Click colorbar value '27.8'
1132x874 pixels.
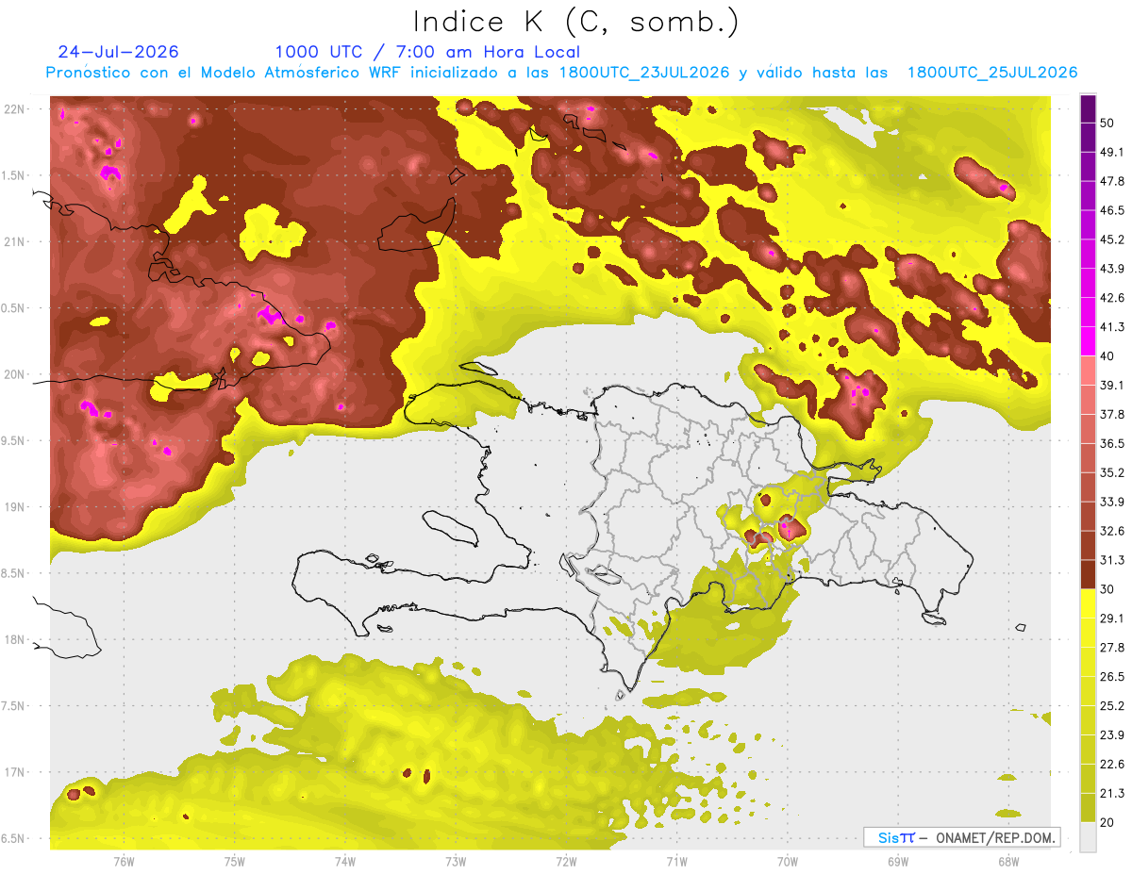(1112, 647)
